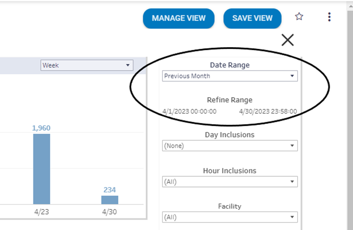Click the Refine Range end date 4/30/2023
Viewport: 353px width, 230px height.
click(268, 112)
